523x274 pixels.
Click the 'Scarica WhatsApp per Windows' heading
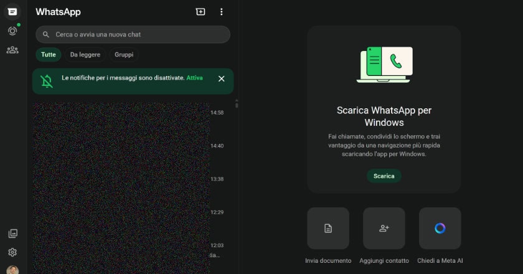tap(384, 116)
